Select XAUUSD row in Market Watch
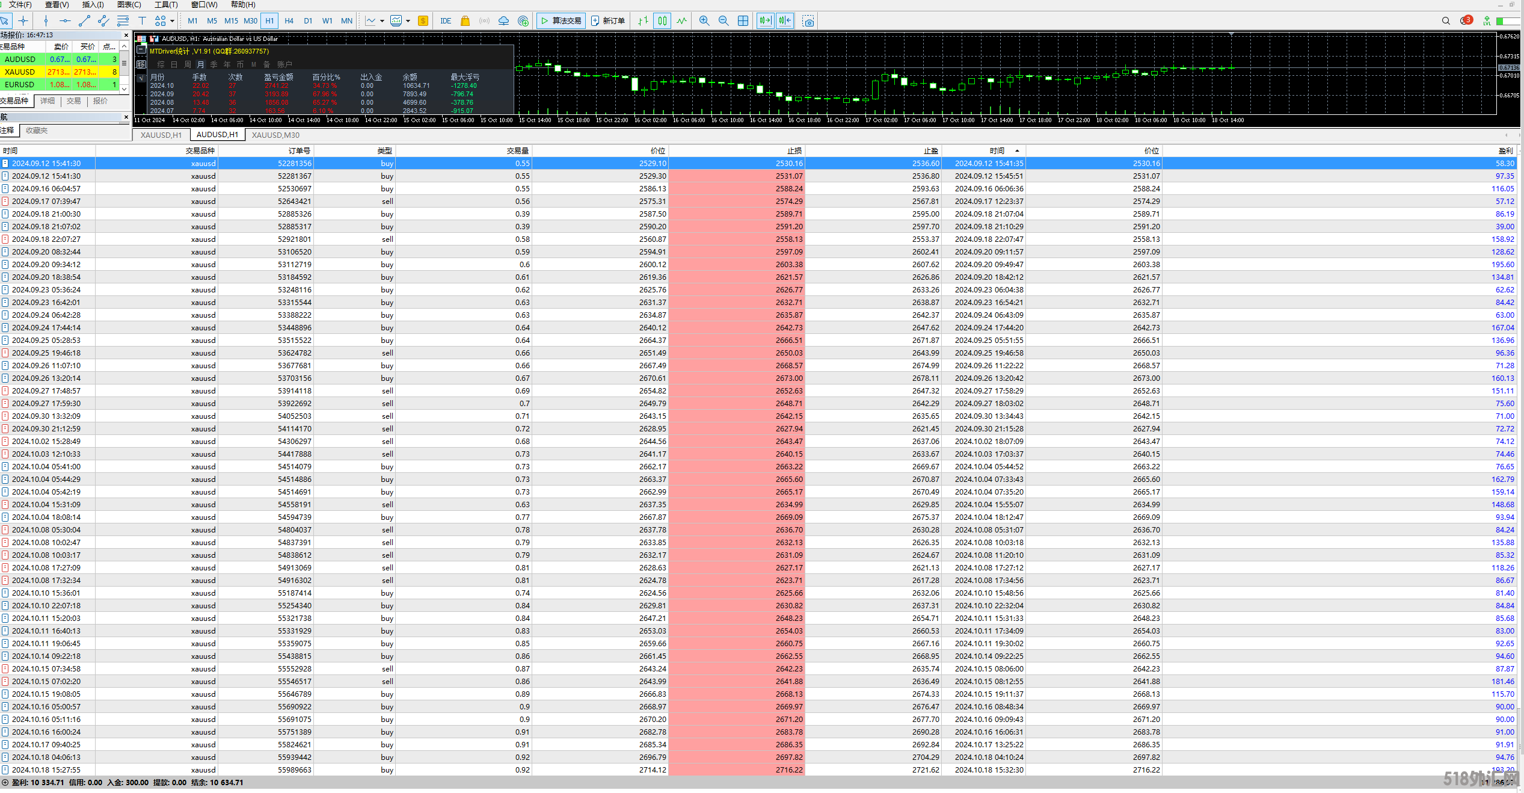The height and width of the screenshot is (793, 1524). coord(60,72)
